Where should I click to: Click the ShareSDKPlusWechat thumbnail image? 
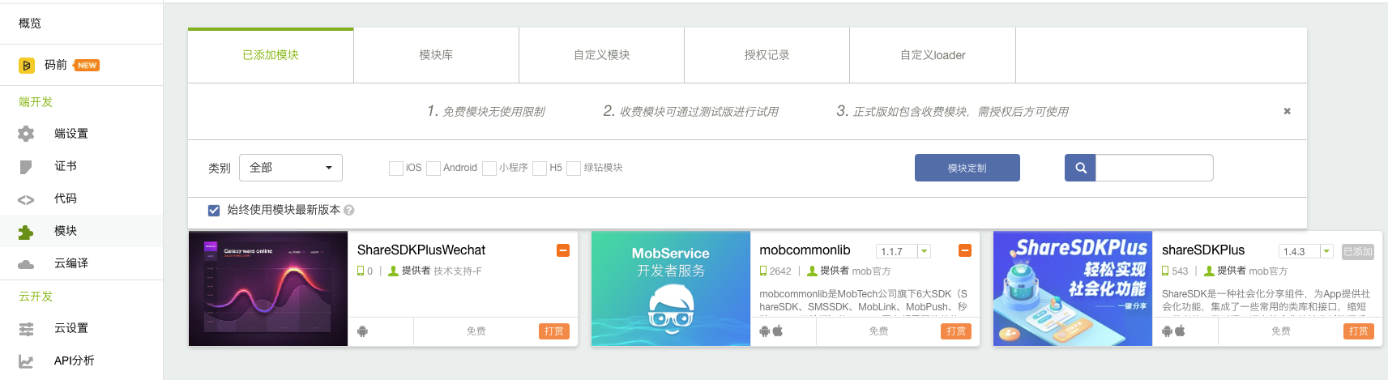point(268,288)
